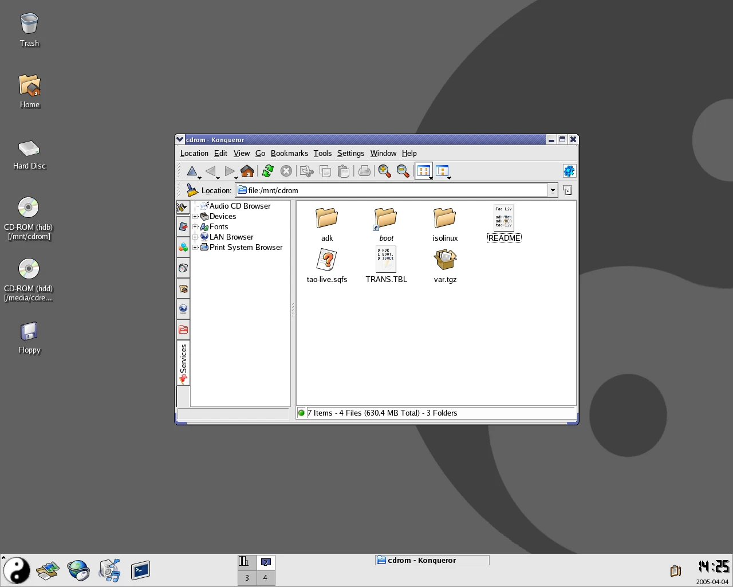Viewport: 733px width, 587px height.
Task: Go to Home URL in toolbar
Action: click(247, 171)
